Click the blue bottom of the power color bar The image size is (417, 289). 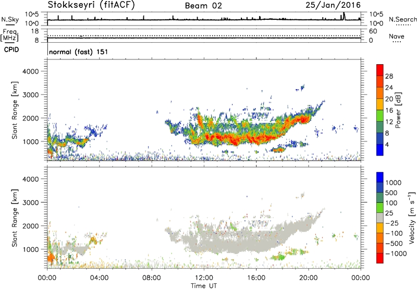click(380, 150)
